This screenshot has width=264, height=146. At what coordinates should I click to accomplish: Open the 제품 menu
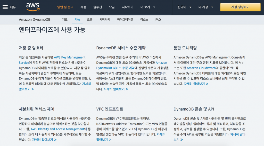(83, 7)
